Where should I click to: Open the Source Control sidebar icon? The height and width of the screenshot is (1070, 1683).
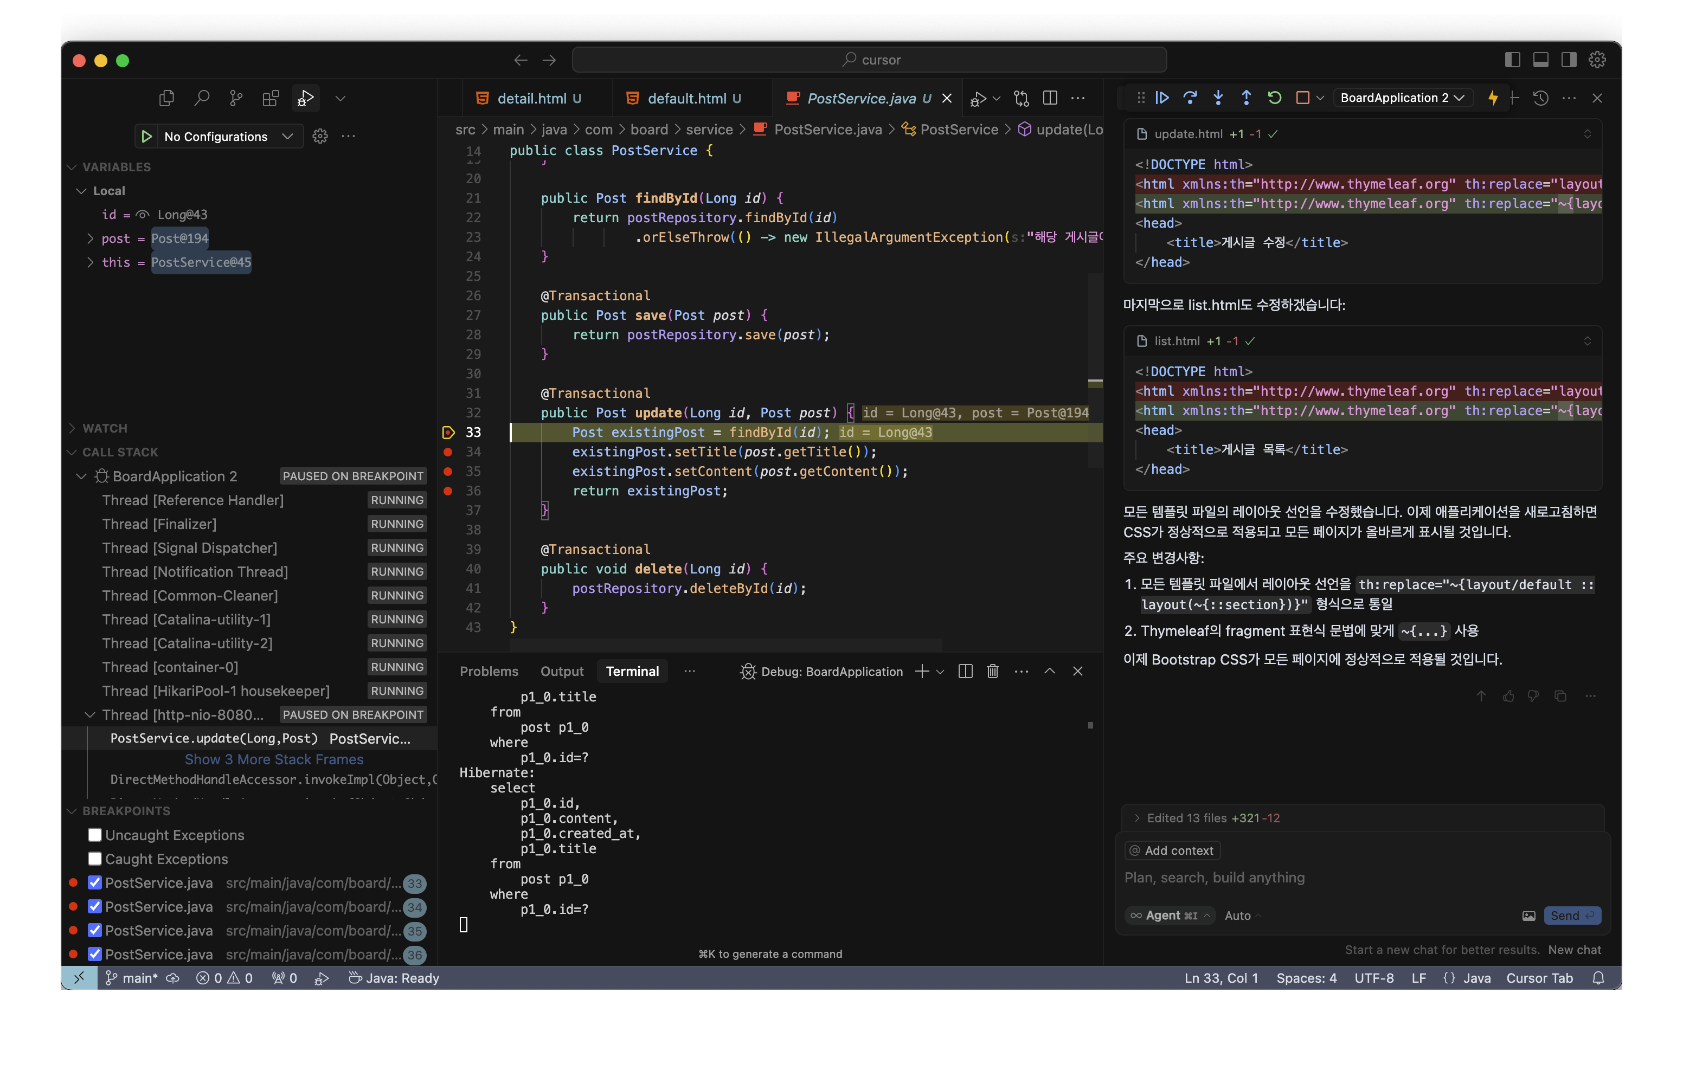pyautogui.click(x=236, y=99)
